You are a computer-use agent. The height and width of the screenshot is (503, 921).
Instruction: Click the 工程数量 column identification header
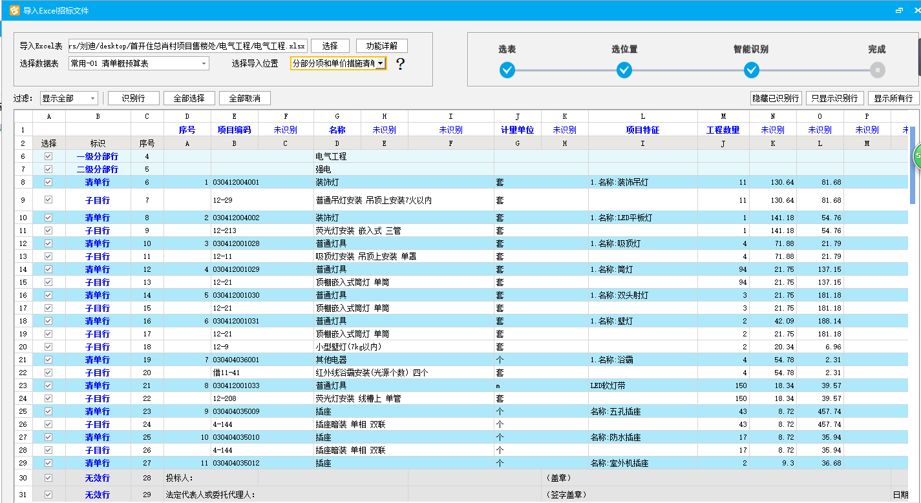coord(723,130)
